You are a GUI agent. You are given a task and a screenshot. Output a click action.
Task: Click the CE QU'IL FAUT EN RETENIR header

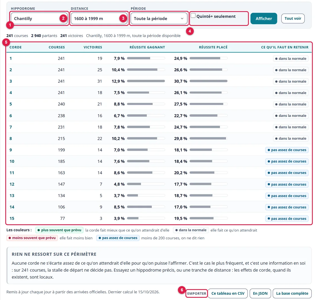(x=285, y=47)
